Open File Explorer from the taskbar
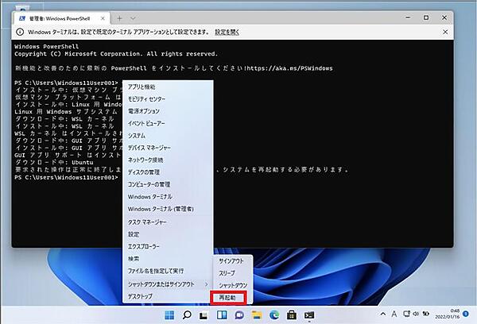The height and width of the screenshot is (324, 477). [257, 315]
